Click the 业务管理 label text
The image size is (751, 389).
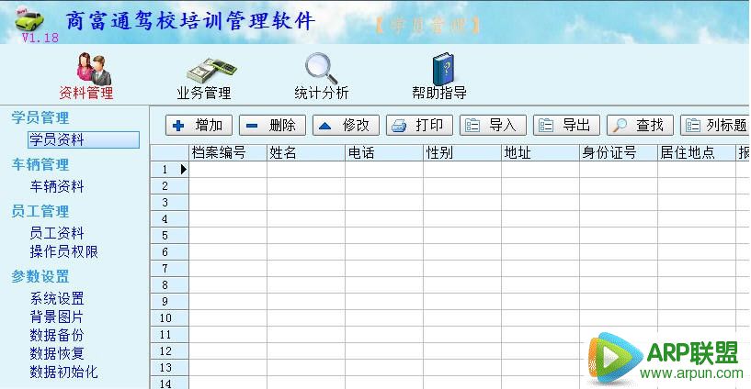pos(204,93)
